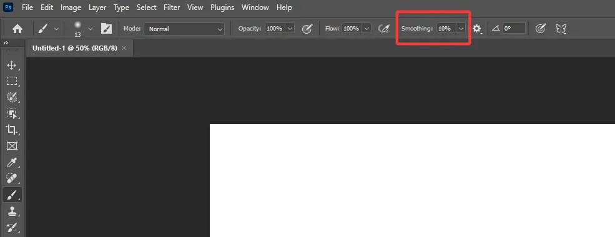Click the Photoshop Ps logo icon
The image size is (615, 237).
[8, 7]
